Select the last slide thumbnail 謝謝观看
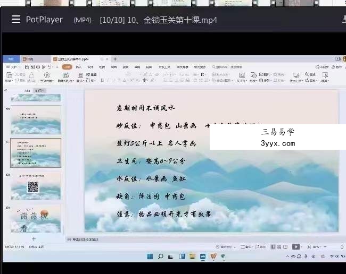This screenshot has height=274, width=346. coord(36,218)
